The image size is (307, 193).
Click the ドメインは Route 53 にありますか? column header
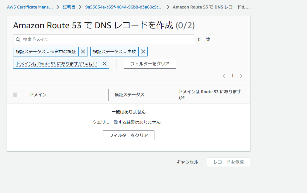tap(210, 95)
